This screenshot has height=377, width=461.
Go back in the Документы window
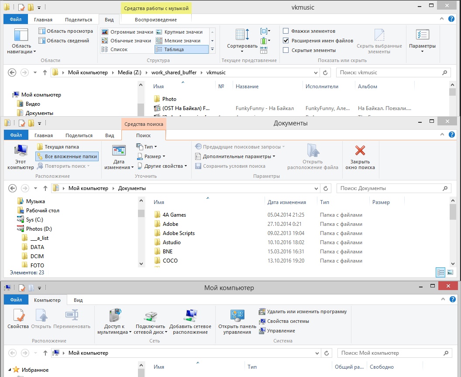[x=12, y=188]
